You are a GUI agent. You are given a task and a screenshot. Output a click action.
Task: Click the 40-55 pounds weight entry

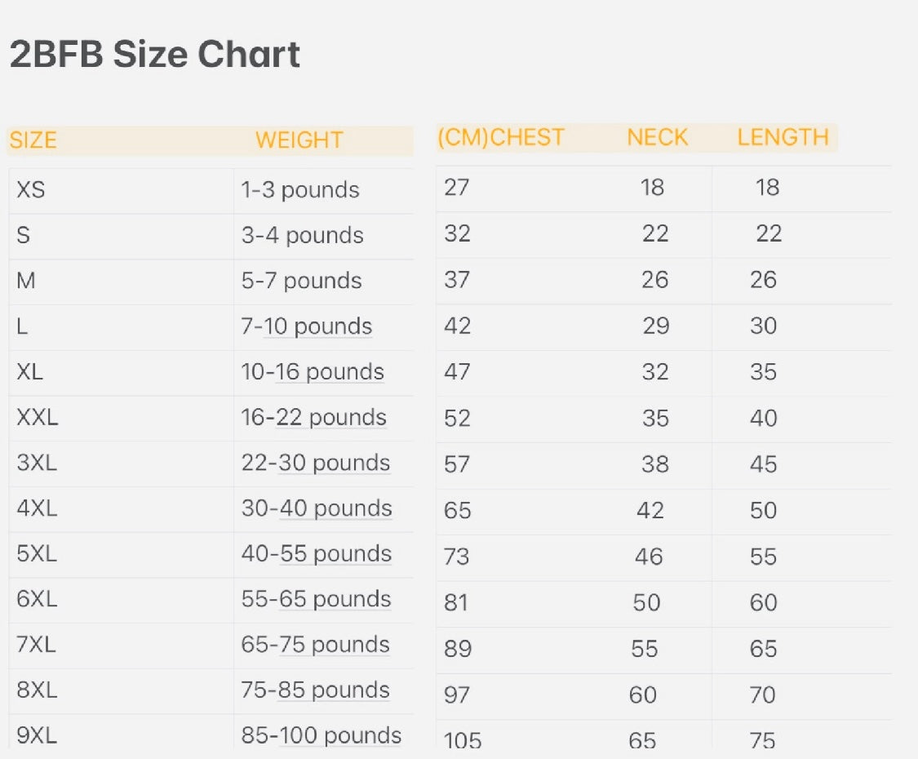(x=317, y=554)
